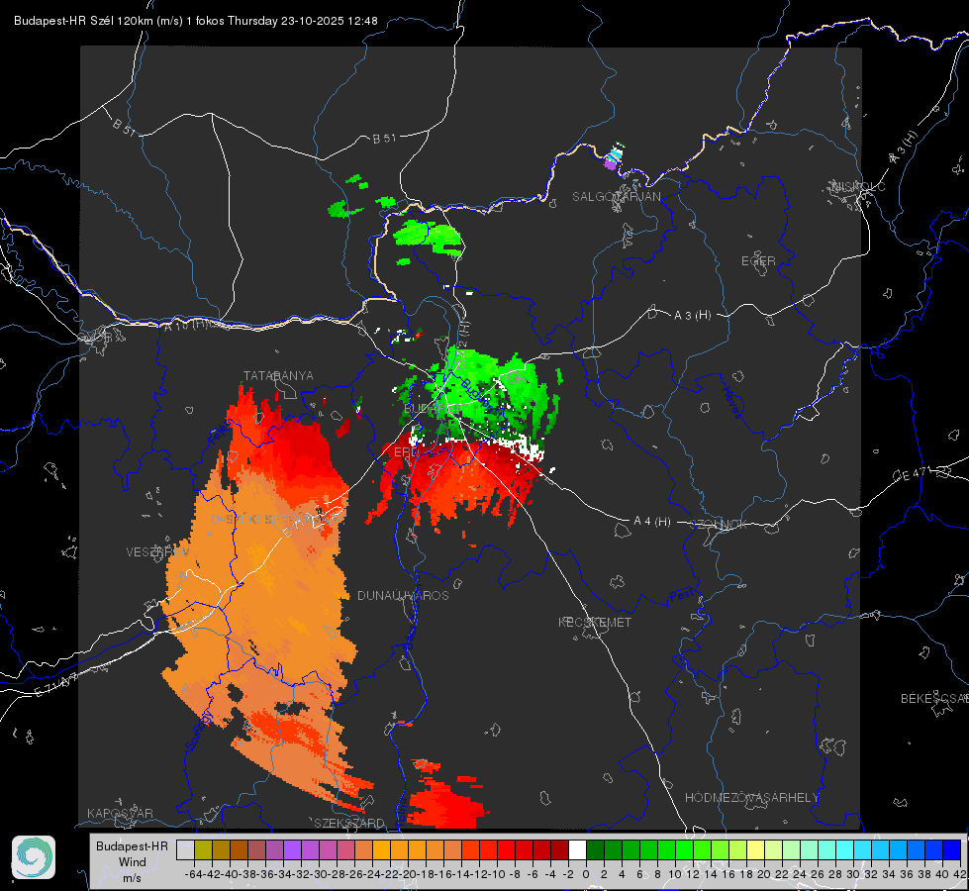Click the '42' legend value at scale end

point(960,874)
